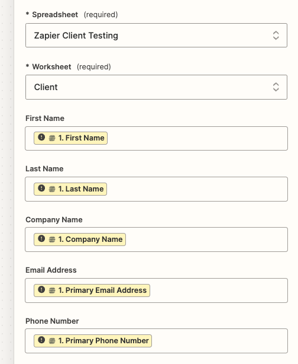The height and width of the screenshot is (364, 298).
Task: Click empty area of Email Address input
Action: [x=218, y=290]
